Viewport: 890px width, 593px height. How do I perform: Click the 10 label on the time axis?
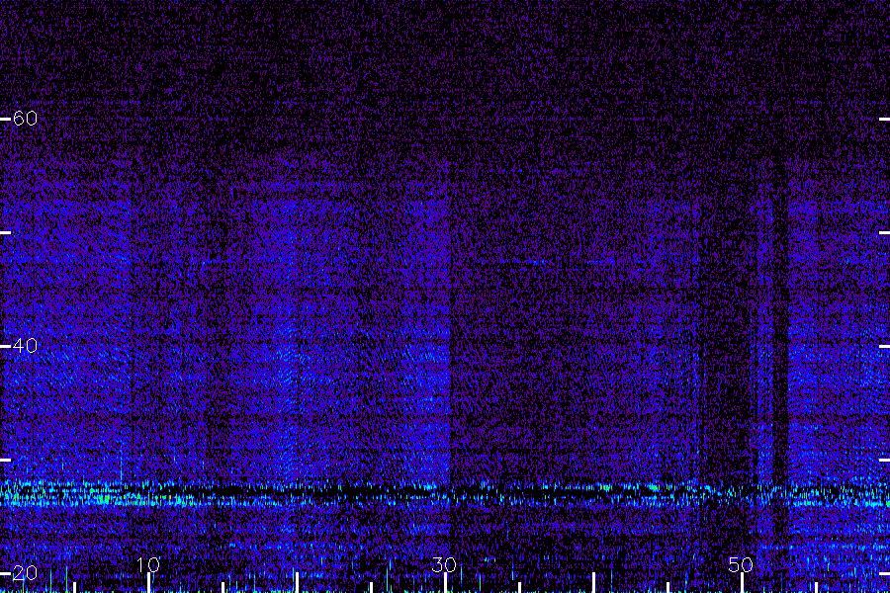point(147,565)
